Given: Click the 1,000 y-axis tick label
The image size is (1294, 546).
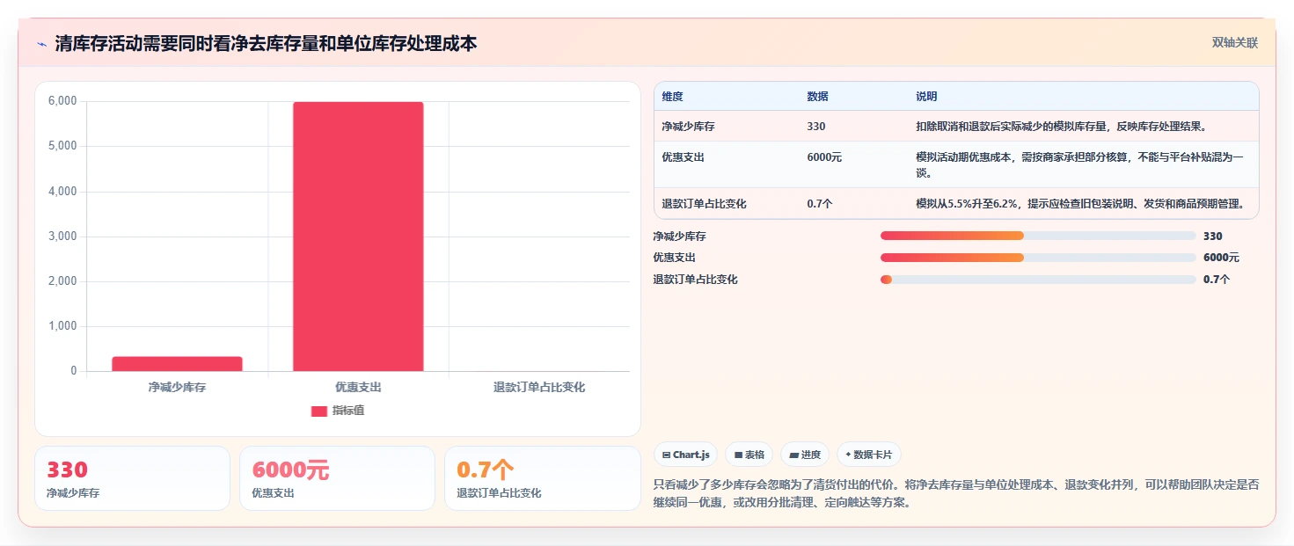Looking at the screenshot, I should (x=62, y=326).
